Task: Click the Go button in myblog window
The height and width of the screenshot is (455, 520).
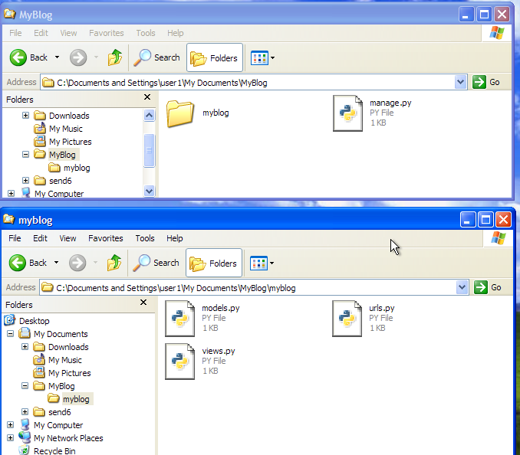Action: (488, 287)
